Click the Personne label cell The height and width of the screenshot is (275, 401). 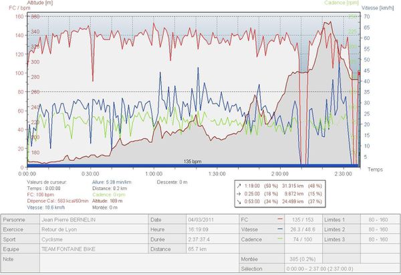pyautogui.click(x=21, y=220)
